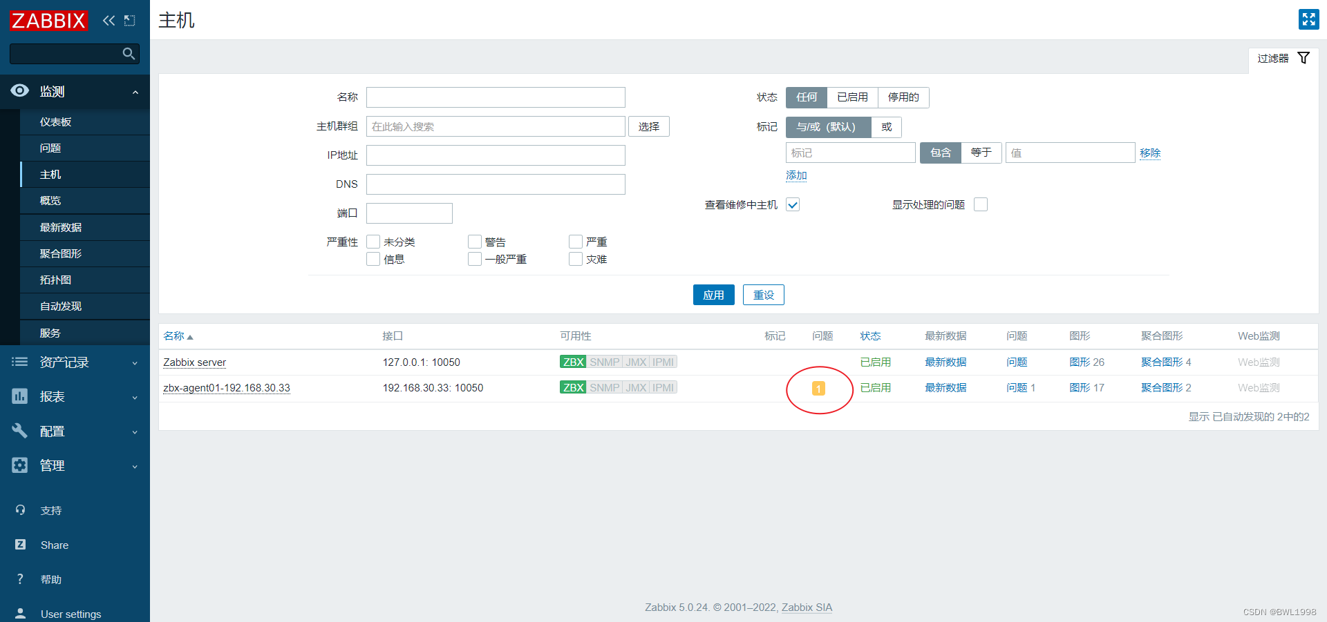Click the question-mark 帮助 icon
This screenshot has width=1327, height=622.
point(20,579)
